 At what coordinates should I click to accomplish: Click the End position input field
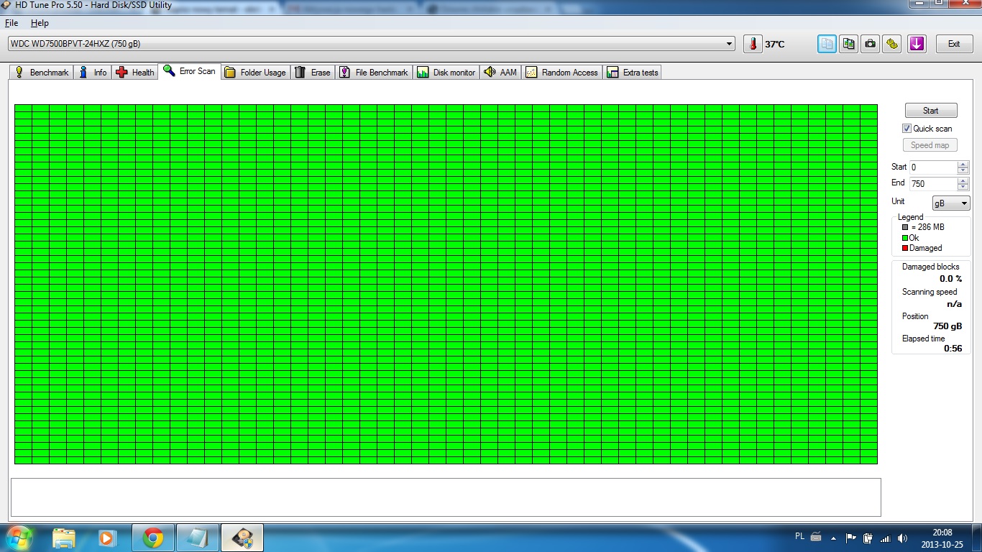tap(933, 184)
